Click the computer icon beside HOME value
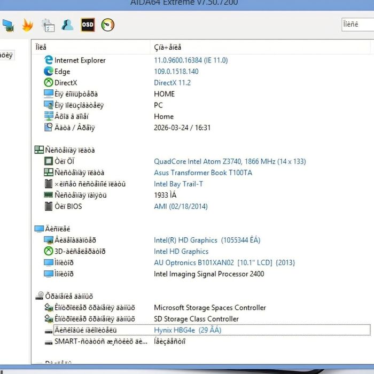 (x=49, y=93)
